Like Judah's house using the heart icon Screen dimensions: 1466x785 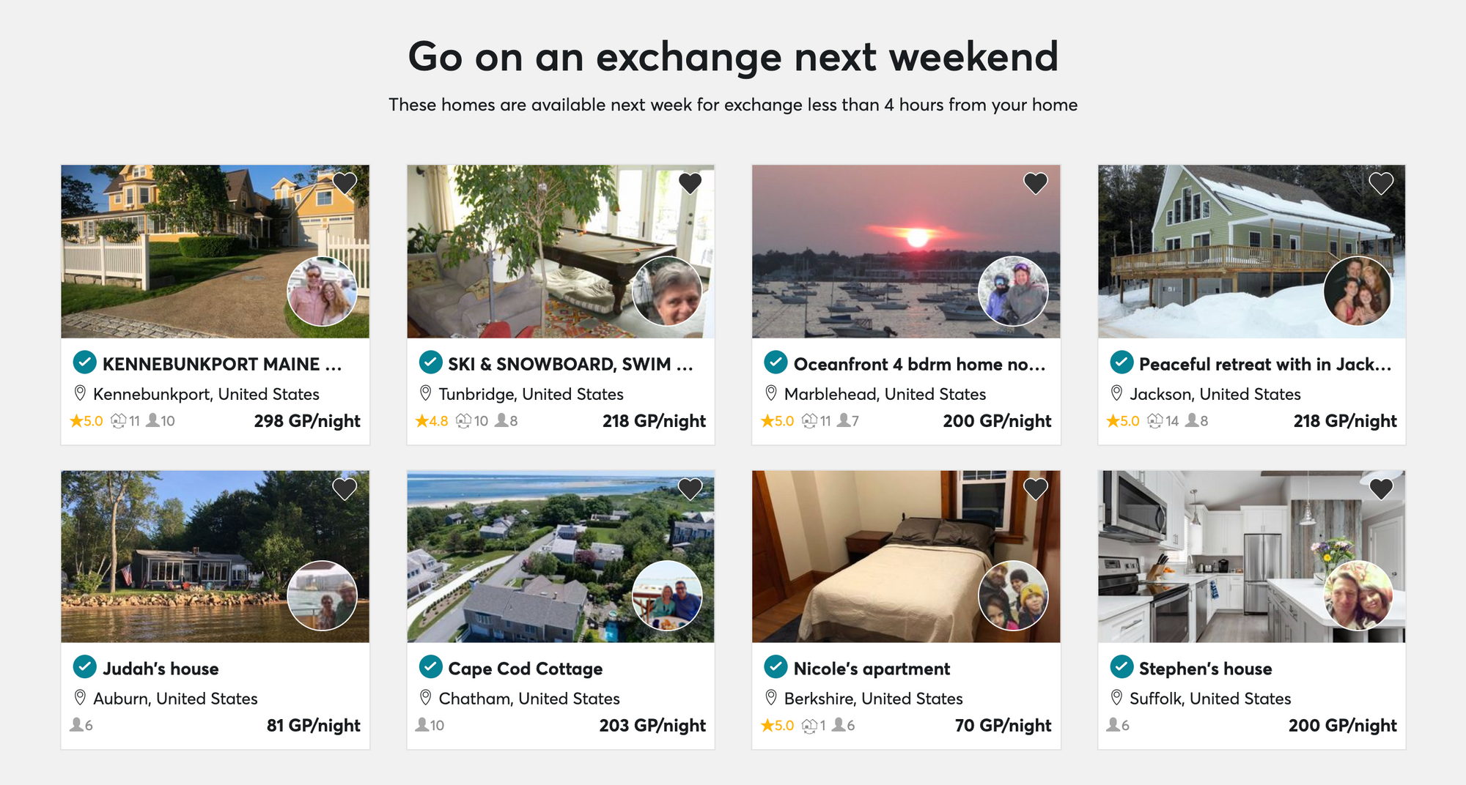pyautogui.click(x=345, y=488)
